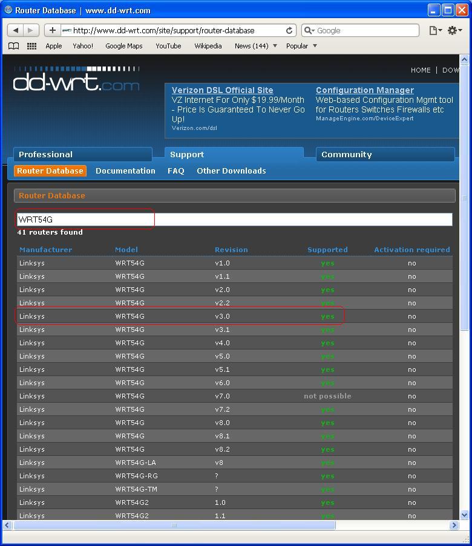Select the WRT54G v4.0 row

point(235,343)
